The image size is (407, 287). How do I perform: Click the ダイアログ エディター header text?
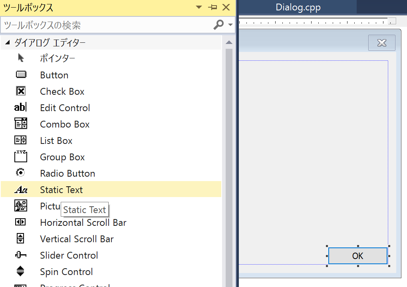[50, 42]
